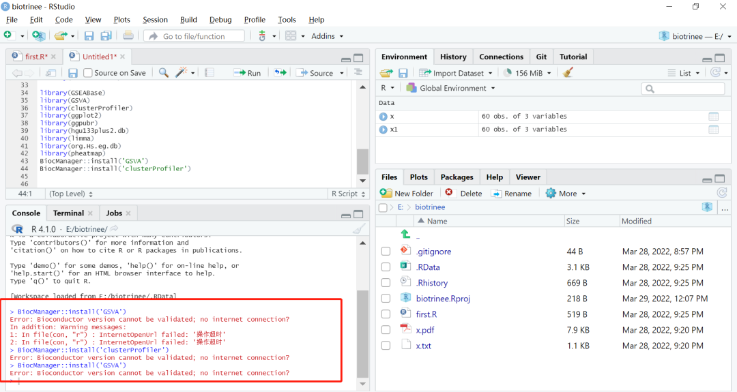This screenshot has height=392, width=737.
Task: Refresh the Files pane listing
Action: point(722,193)
